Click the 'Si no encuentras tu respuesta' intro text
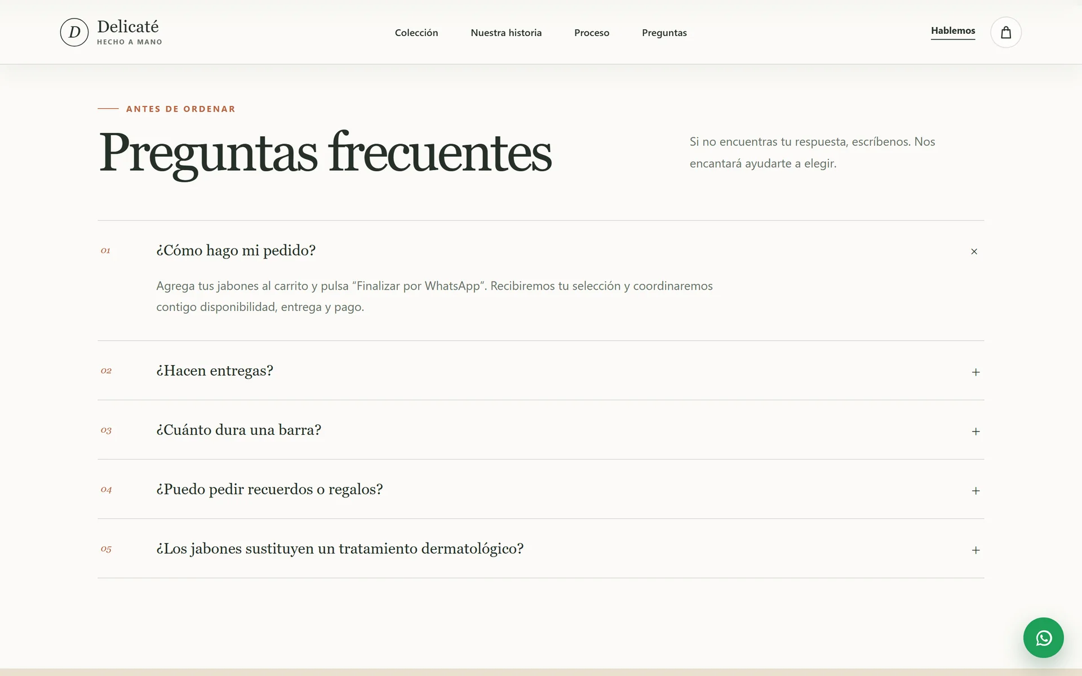 812,153
